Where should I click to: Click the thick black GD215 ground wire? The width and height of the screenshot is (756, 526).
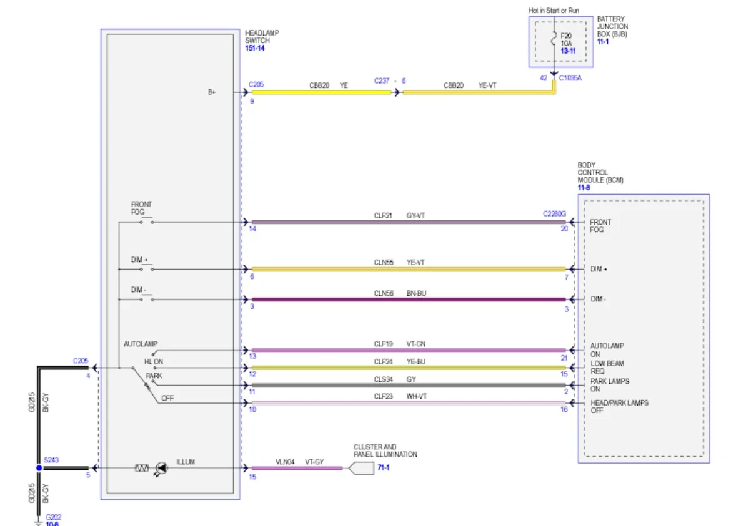click(x=39, y=417)
